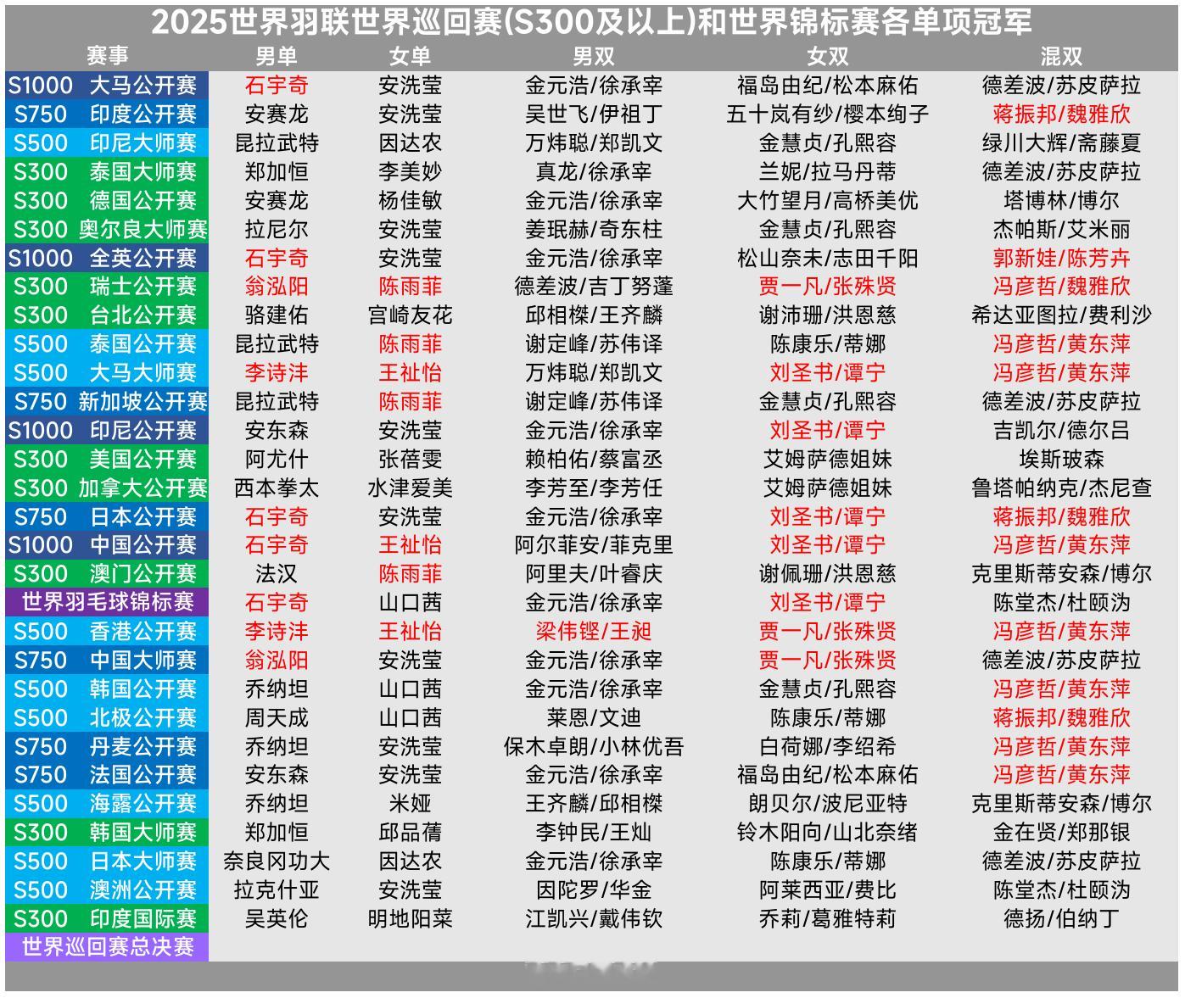Click the title 2025世界羽联世界巡回赛各单项冠军
Image resolution: width=1185 pixels, height=998 pixels.
[592, 22]
